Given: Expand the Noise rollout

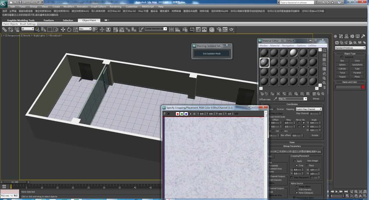Looking at the screenshot, I should [292, 143].
